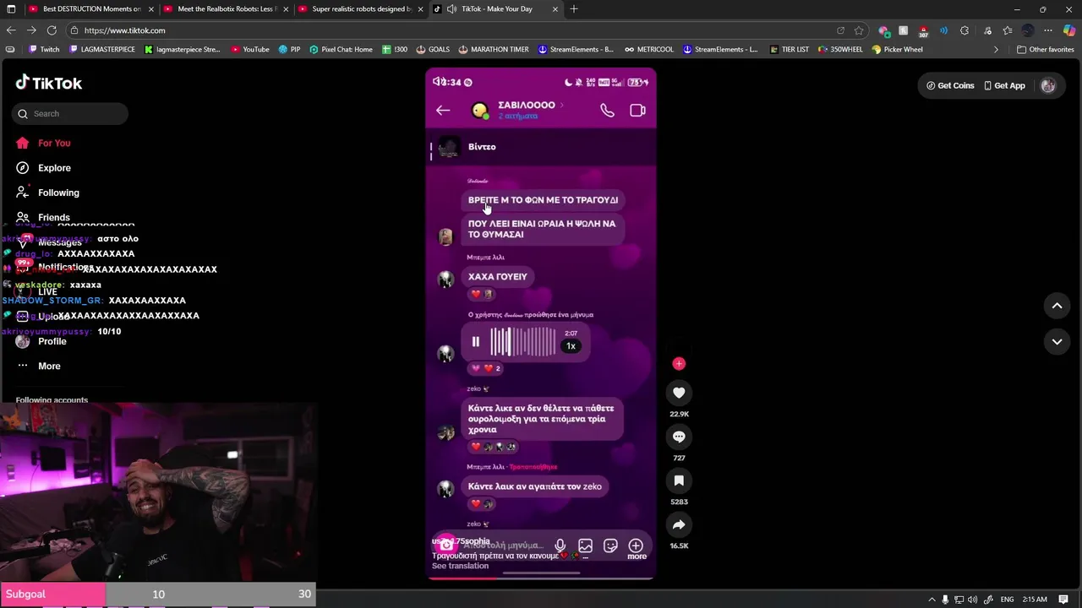The width and height of the screenshot is (1082, 608).
Task: Click the phone call icon in the chat
Action: click(x=607, y=110)
